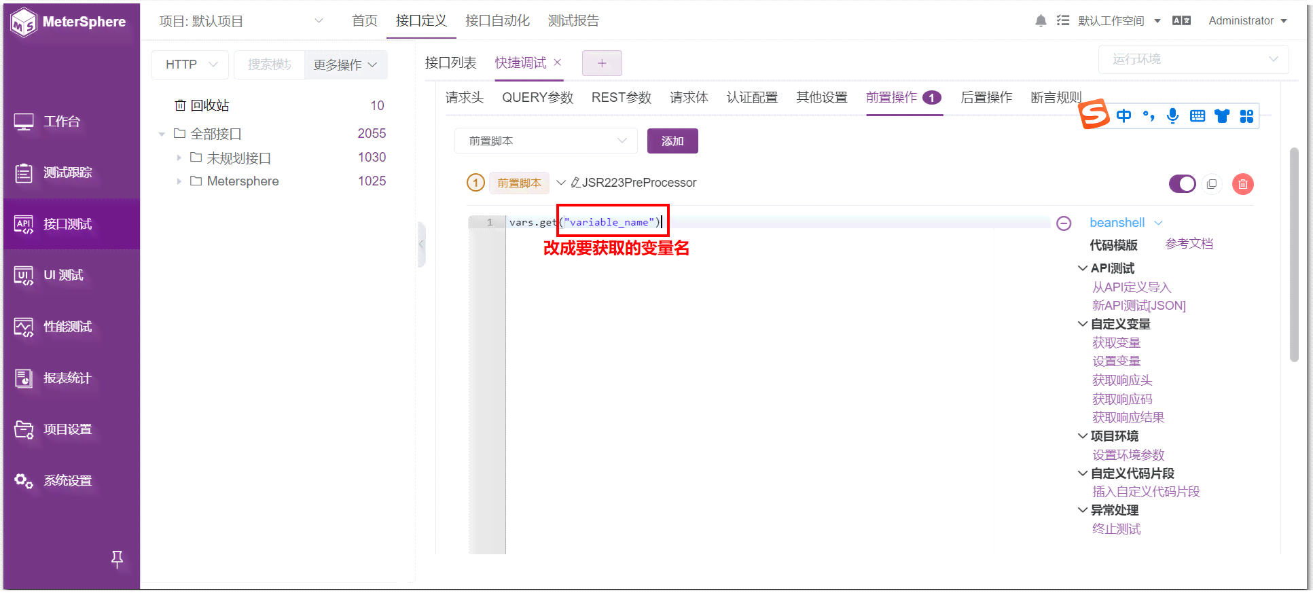Open the 测试跟踪 sidebar item
Image resolution: width=1313 pixels, height=595 pixels.
[x=71, y=173]
